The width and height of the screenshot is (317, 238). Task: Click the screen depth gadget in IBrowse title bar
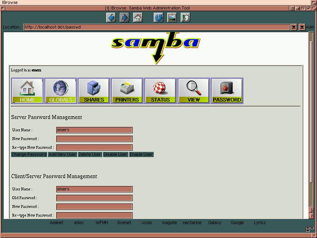click(314, 2)
